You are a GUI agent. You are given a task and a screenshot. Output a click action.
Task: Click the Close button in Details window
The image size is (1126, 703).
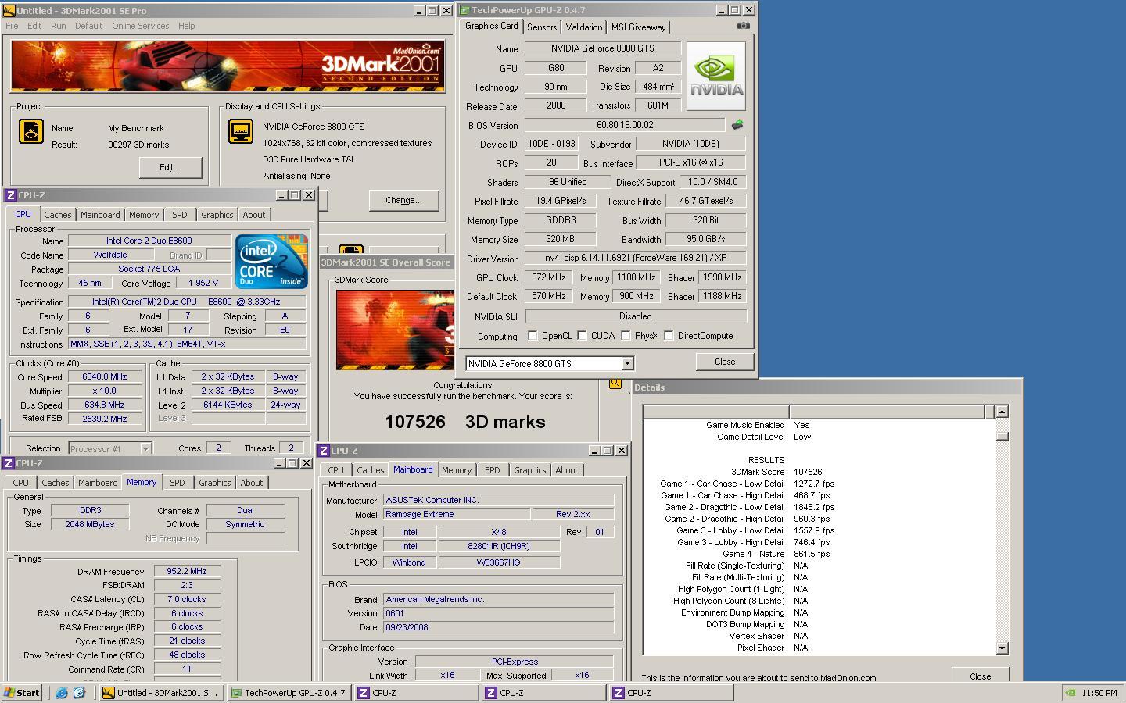(x=981, y=676)
